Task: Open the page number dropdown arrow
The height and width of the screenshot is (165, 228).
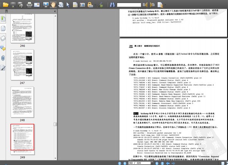Action: pos(152,163)
